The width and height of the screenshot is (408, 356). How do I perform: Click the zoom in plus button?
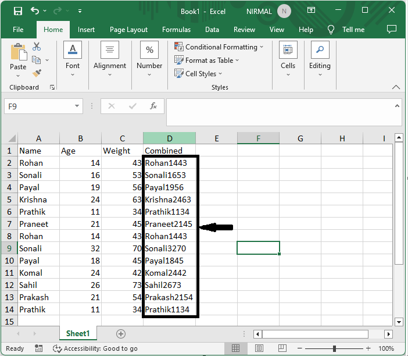pyautogui.click(x=368, y=348)
